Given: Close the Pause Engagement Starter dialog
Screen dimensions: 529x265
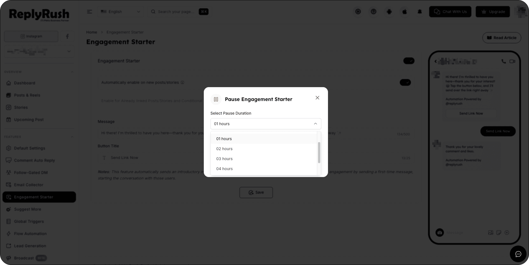Looking at the screenshot, I should (x=317, y=98).
